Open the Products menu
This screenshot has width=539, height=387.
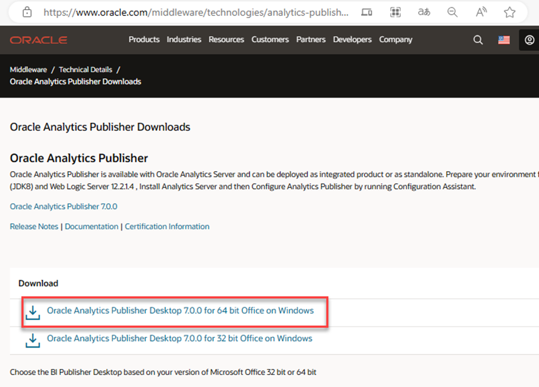coord(144,39)
